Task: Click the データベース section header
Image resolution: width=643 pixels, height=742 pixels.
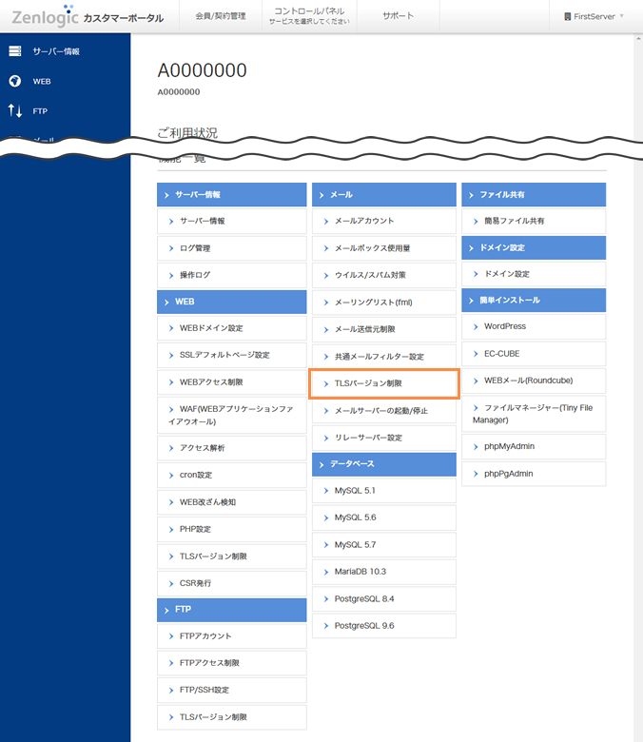Action: [x=384, y=463]
